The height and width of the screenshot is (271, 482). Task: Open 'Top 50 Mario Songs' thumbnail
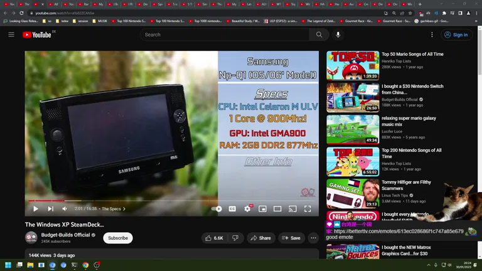[352, 65]
